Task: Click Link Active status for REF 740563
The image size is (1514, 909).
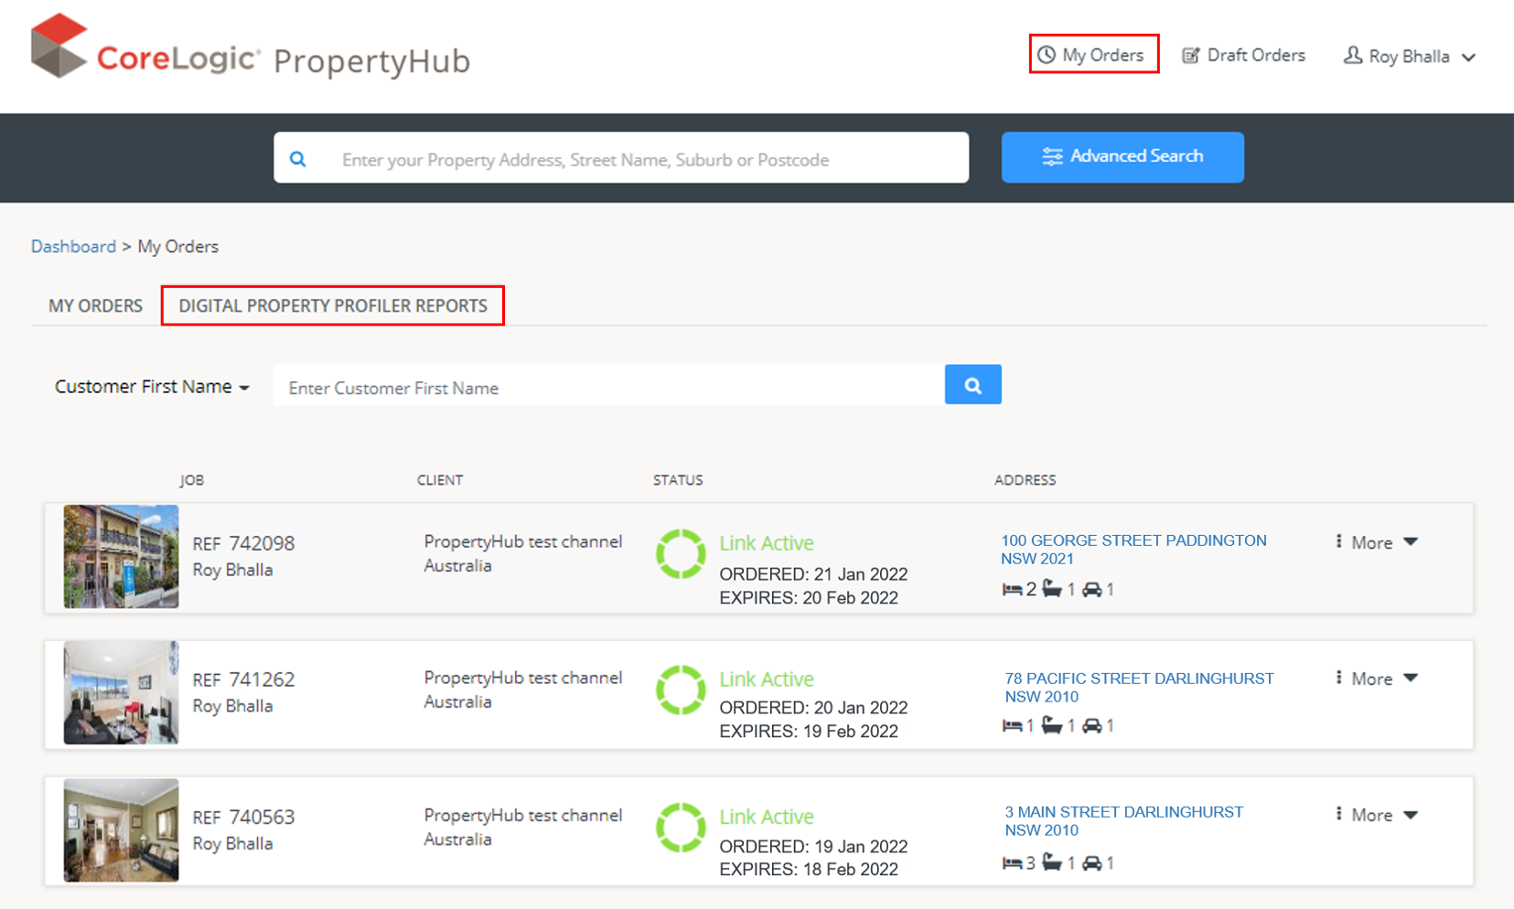Action: coord(767,817)
